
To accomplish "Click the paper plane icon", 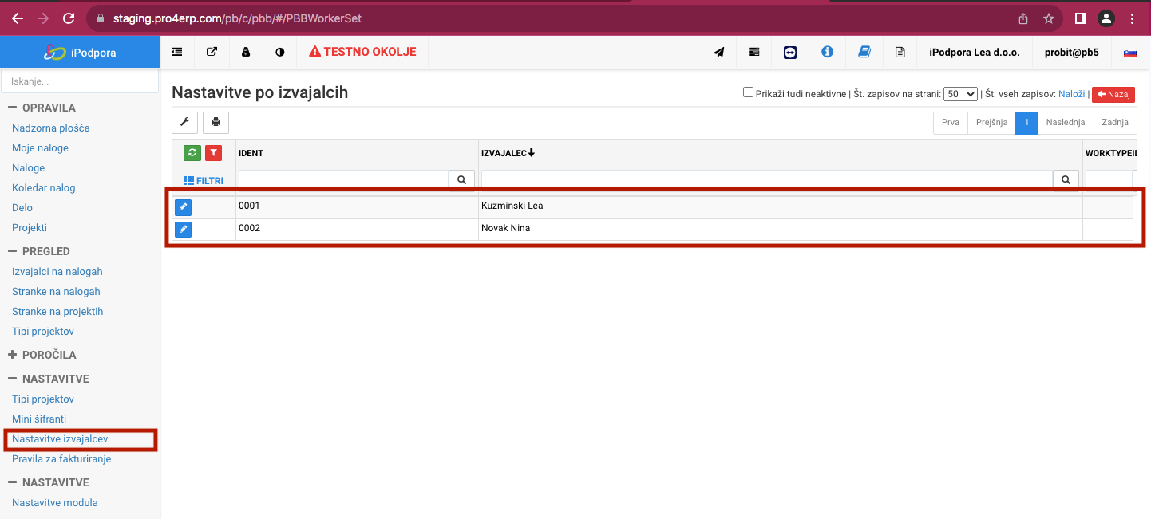I will click(719, 52).
